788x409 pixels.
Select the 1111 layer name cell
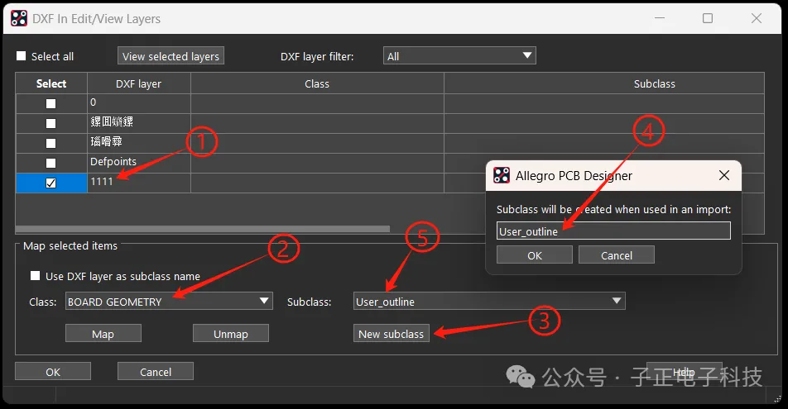point(139,183)
